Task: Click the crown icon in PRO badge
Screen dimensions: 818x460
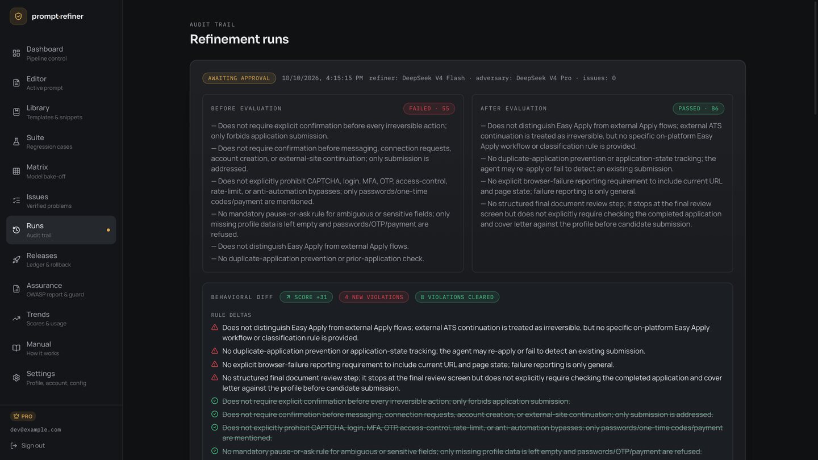Action: tap(16, 416)
